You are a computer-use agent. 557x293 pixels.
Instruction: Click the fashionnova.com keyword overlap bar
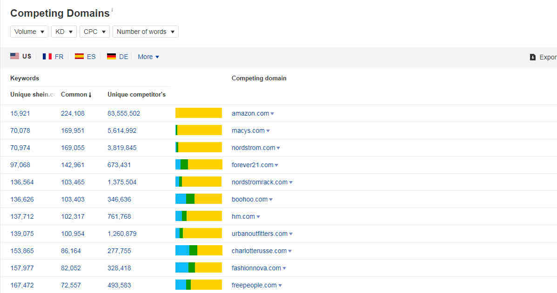(x=199, y=267)
